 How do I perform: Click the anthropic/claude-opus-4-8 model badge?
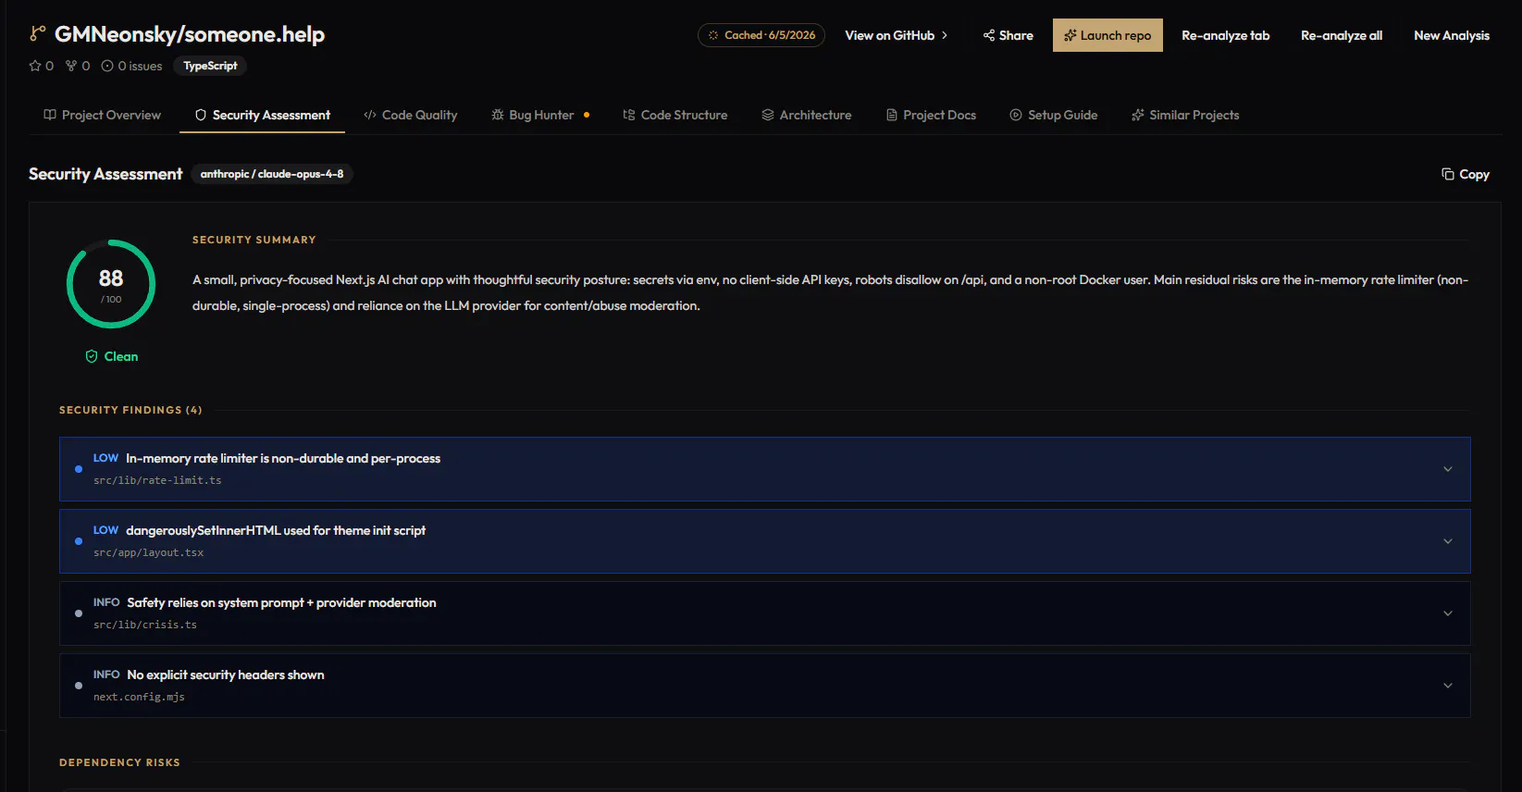(x=272, y=174)
